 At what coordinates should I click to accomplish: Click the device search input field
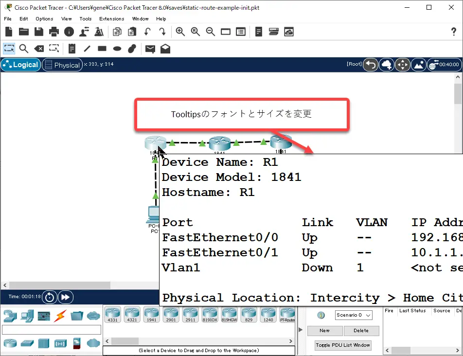pyautogui.click(x=52, y=330)
